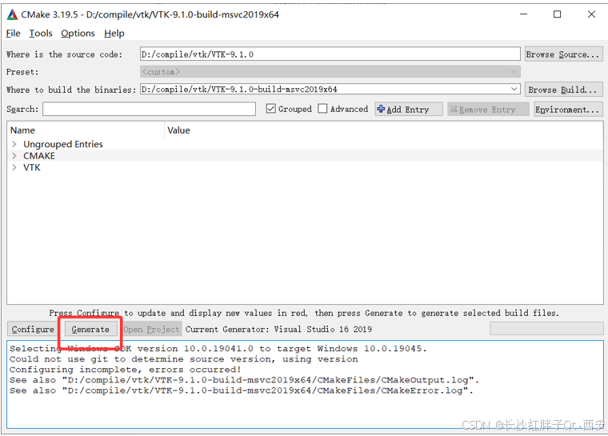Minimize the CMake window
This screenshot has width=608, height=436.
[523, 14]
